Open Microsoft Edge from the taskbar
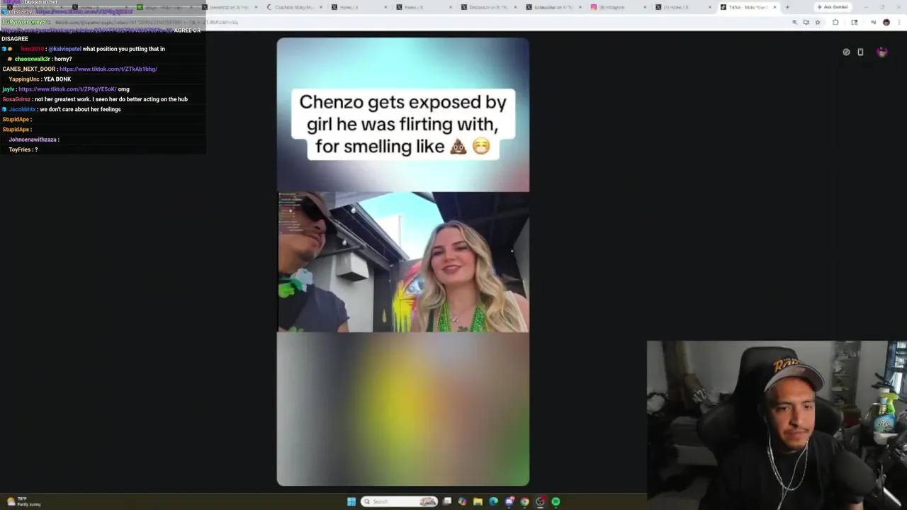The image size is (907, 510). click(x=494, y=501)
